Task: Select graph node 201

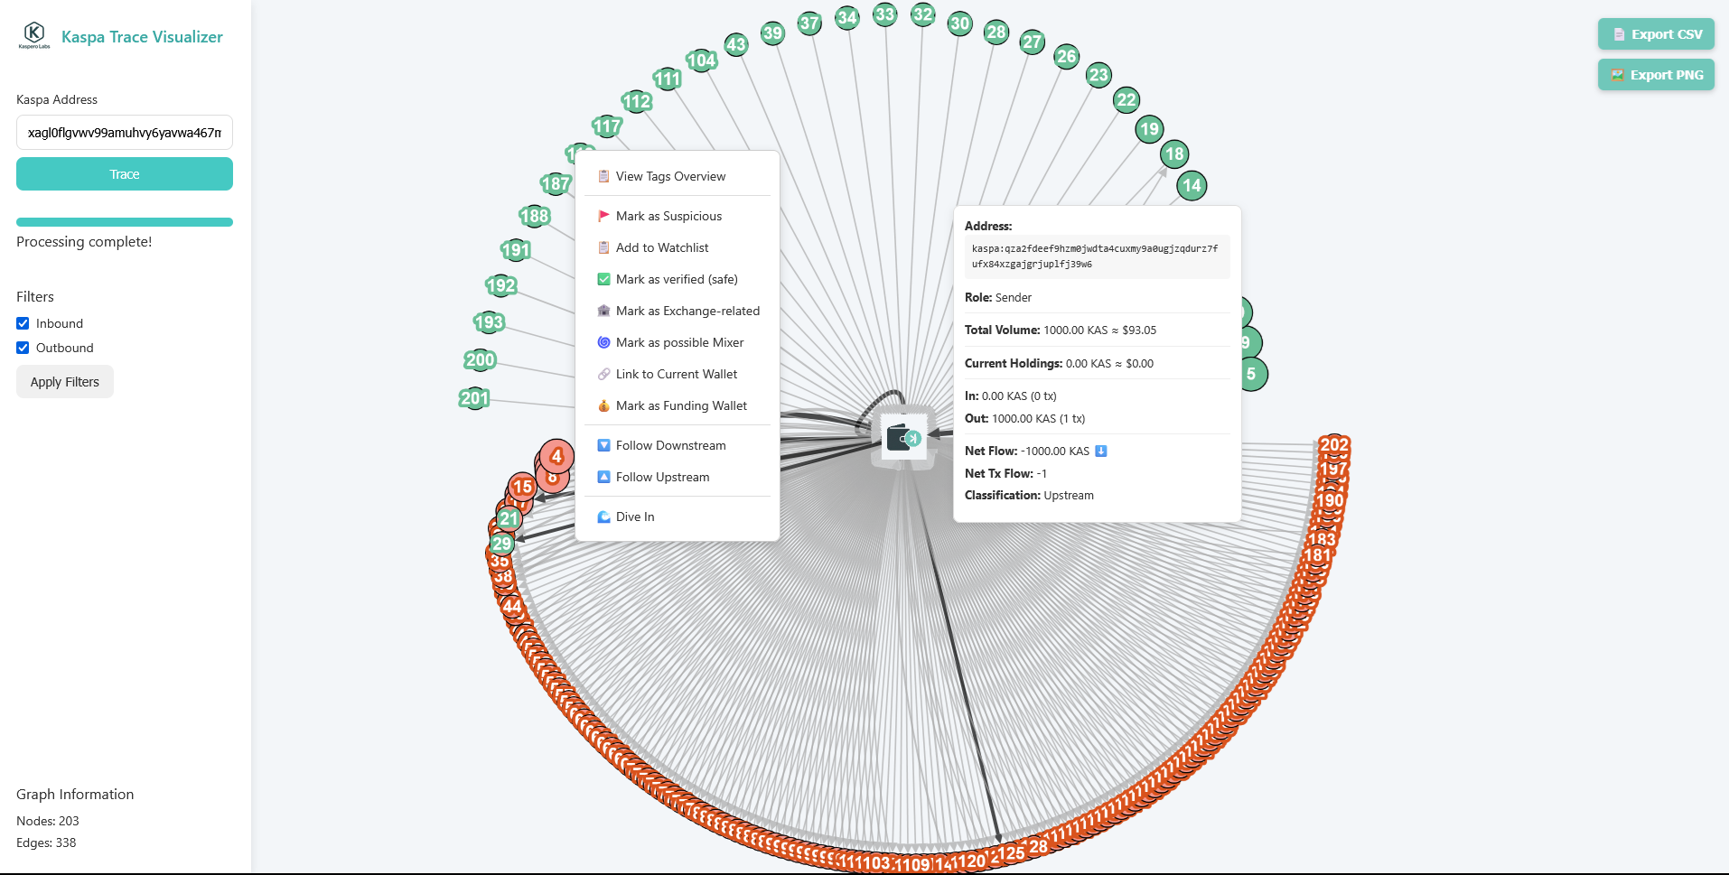Action: coord(474,398)
